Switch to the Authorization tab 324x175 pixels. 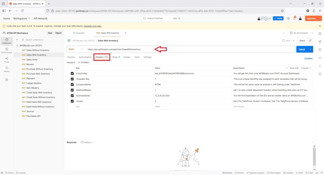(85, 57)
